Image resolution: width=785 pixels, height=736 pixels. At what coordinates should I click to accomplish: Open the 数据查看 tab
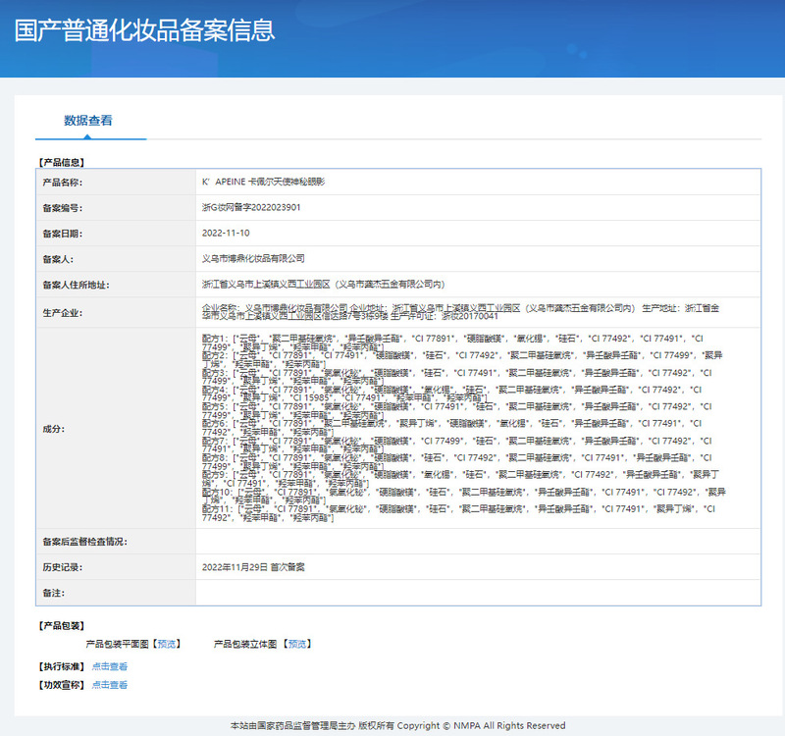pos(88,120)
